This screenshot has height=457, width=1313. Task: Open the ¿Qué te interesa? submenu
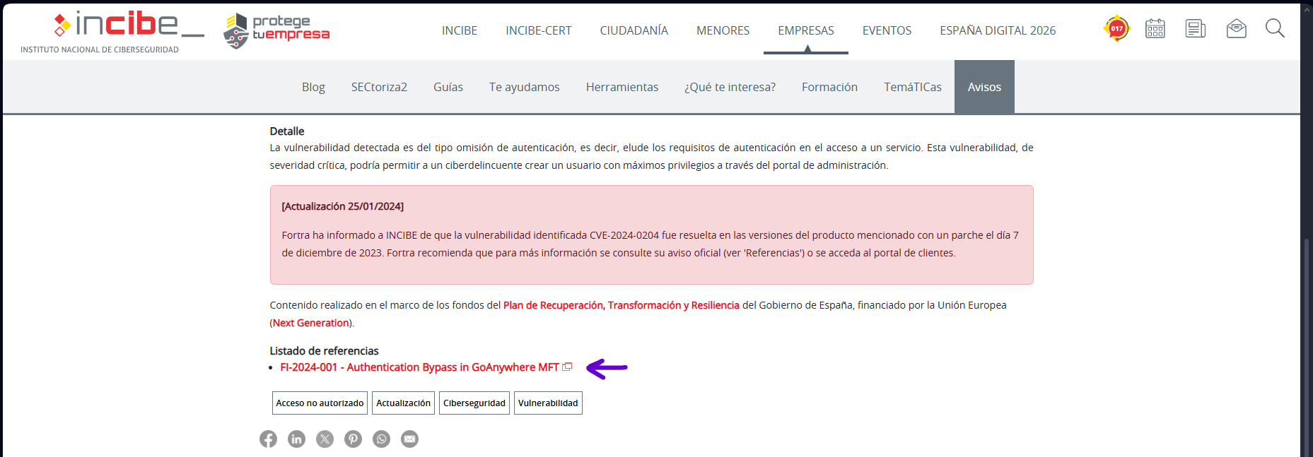730,87
